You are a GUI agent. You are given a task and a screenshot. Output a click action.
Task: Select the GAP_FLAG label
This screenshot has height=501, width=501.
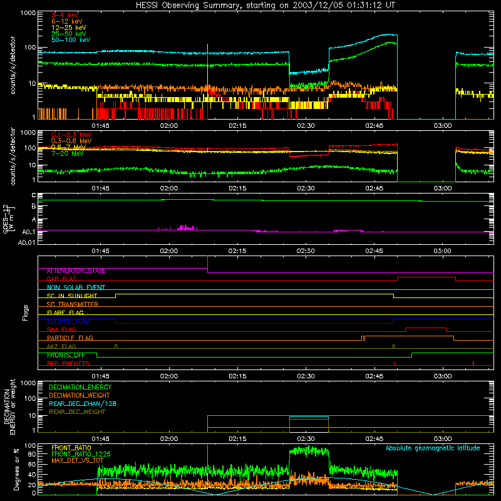tap(61, 279)
